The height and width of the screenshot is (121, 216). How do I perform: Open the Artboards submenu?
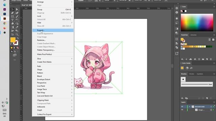click(53, 107)
